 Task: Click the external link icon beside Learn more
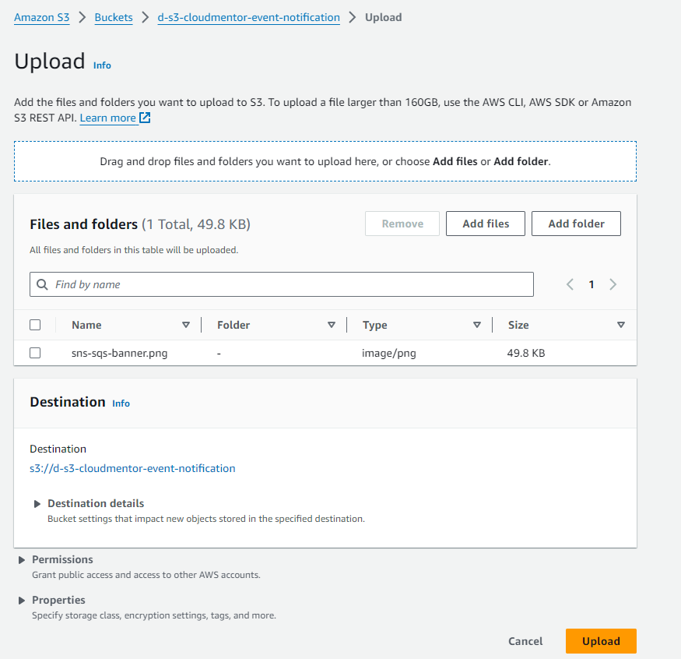coord(145,118)
